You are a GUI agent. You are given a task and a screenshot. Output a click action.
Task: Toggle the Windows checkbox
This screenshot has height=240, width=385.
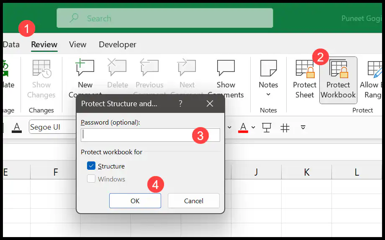point(91,179)
